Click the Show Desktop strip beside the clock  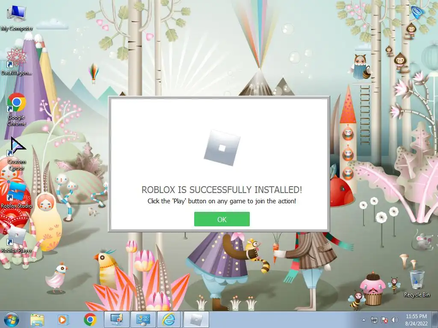pos(435,320)
